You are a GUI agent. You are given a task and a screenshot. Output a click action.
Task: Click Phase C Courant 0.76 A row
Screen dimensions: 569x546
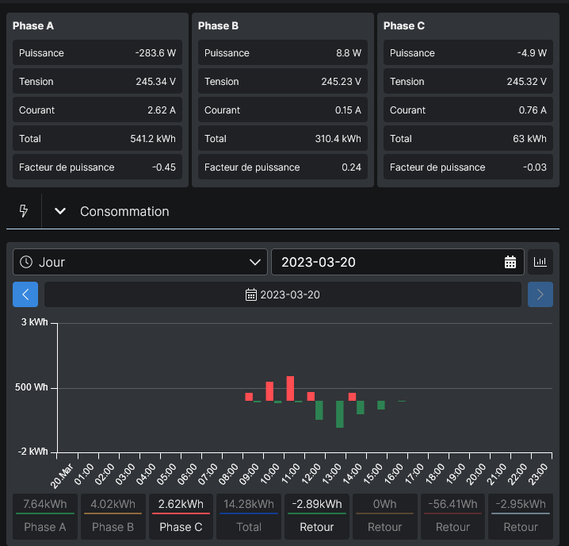coord(468,110)
